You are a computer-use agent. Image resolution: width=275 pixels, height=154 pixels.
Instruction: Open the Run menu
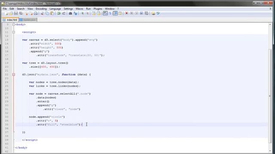tap(89, 9)
